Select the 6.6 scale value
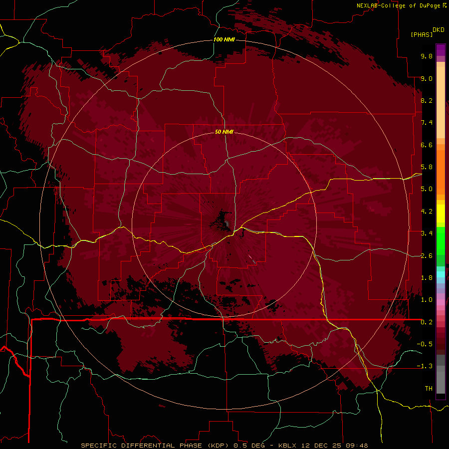The image size is (449, 449). click(x=427, y=145)
